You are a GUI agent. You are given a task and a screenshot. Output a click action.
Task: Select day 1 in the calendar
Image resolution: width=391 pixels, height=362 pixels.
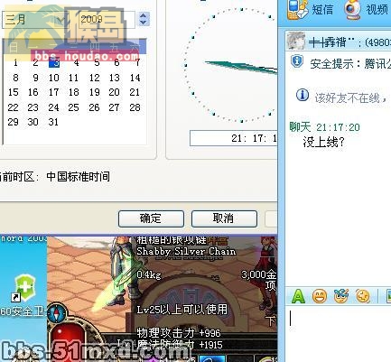tap(15, 63)
